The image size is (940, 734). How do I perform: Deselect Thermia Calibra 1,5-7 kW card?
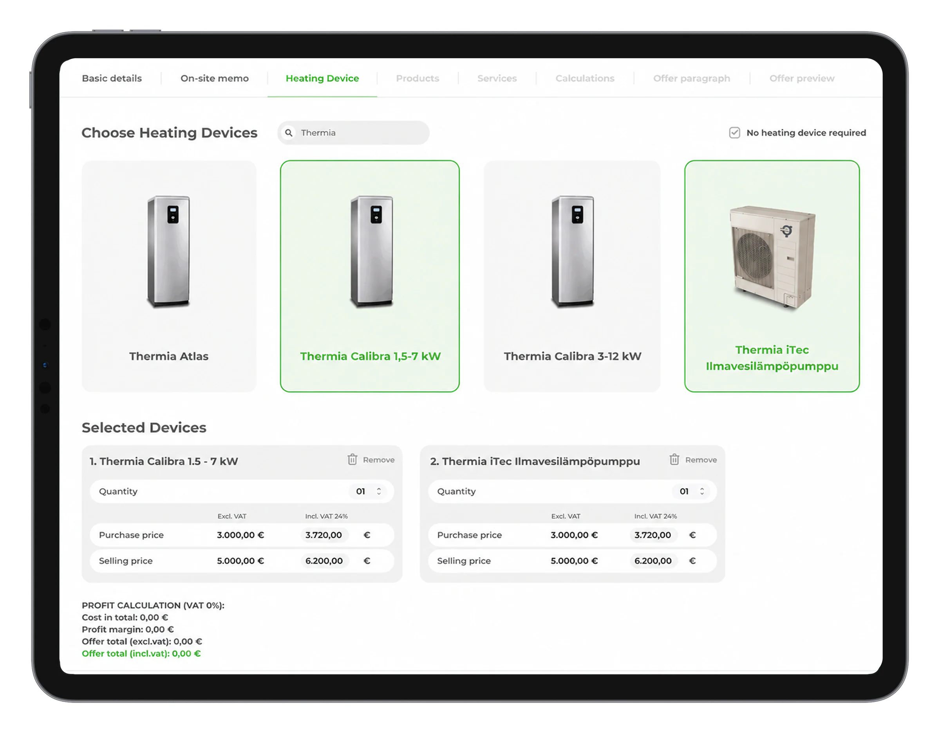coord(370,276)
